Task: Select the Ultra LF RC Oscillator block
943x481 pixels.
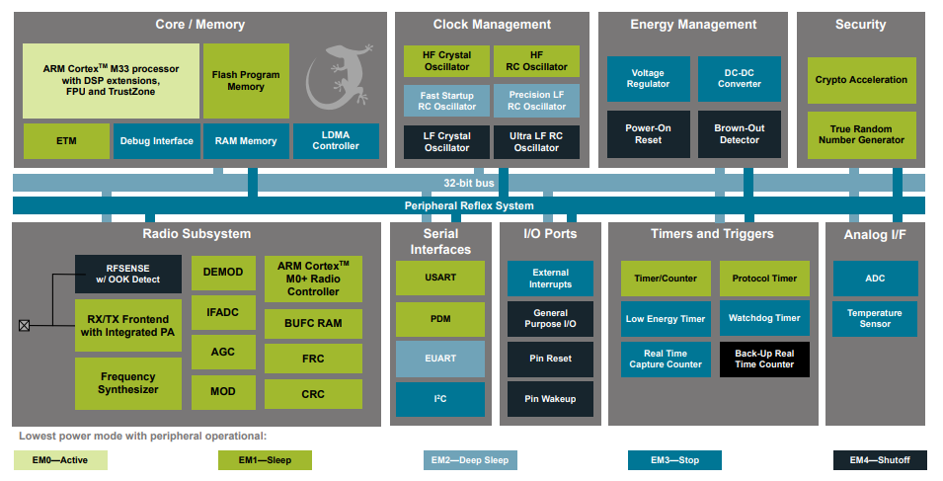Action: point(536,141)
